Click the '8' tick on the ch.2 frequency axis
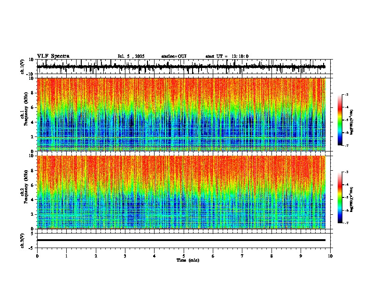The width and height of the screenshot is (372, 287). coord(33,171)
